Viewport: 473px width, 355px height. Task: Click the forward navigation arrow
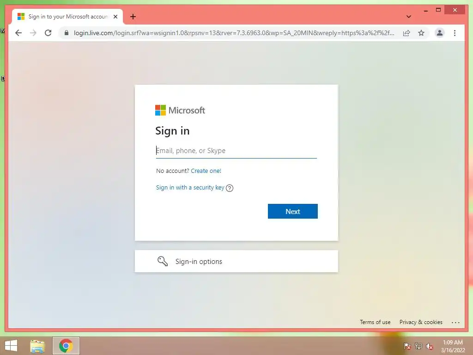tap(33, 33)
